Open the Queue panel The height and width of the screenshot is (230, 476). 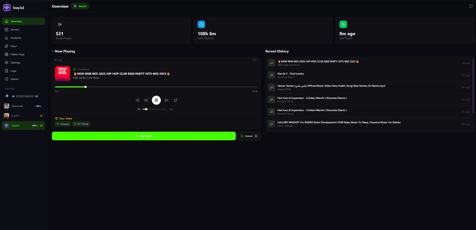pos(249,136)
